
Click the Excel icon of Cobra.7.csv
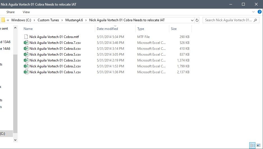pos(26,43)
